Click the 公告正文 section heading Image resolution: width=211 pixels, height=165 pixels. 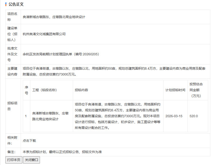[x=16, y=4]
